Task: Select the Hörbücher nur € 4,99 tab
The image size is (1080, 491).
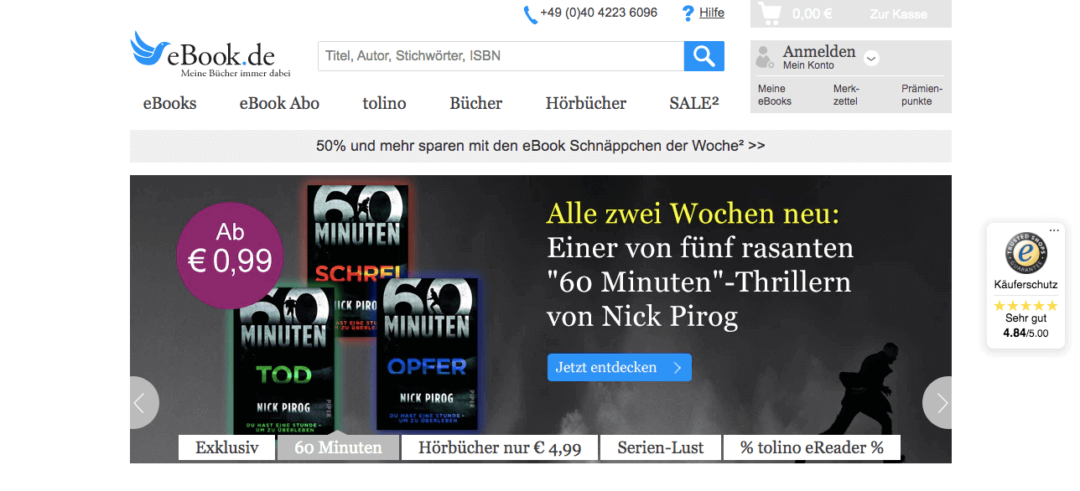Action: [x=500, y=447]
